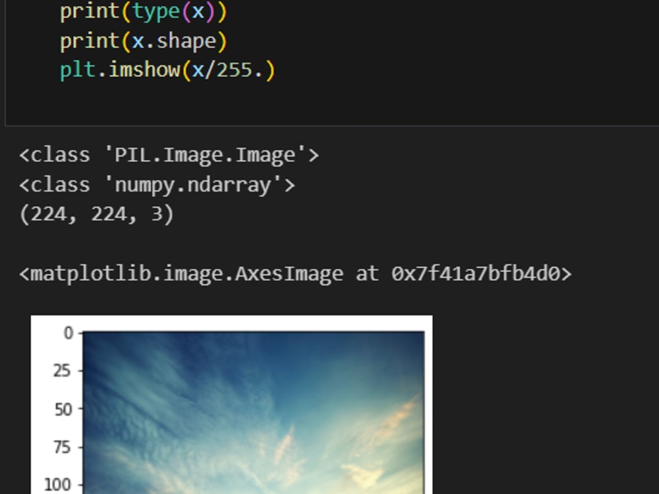This screenshot has height=494, width=659.
Task: Click the 'imshow' function name
Action: (x=144, y=70)
